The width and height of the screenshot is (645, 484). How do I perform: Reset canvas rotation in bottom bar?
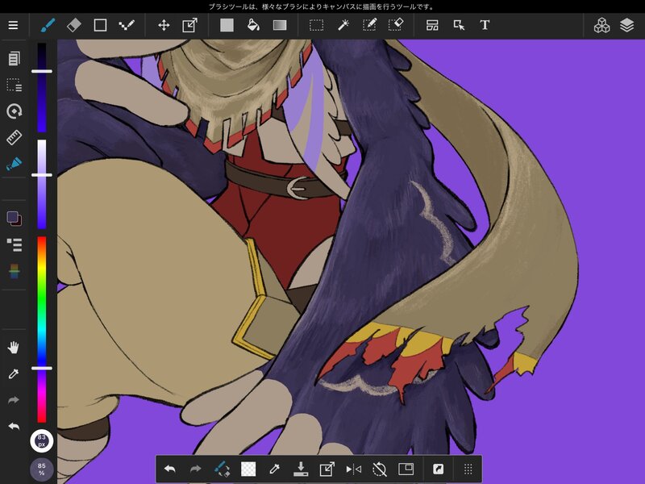point(380,469)
